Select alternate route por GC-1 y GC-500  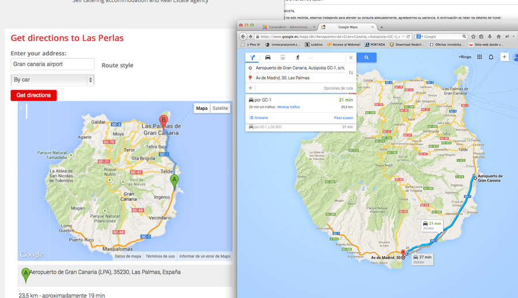[300, 127]
